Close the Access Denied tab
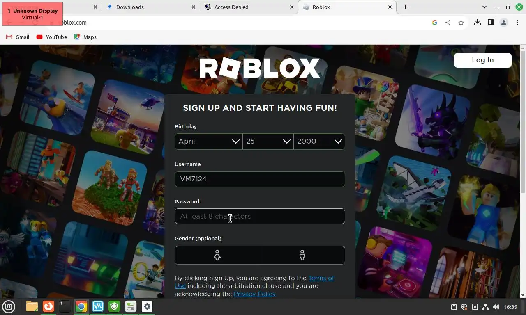Image resolution: width=526 pixels, height=315 pixels. coord(292,7)
